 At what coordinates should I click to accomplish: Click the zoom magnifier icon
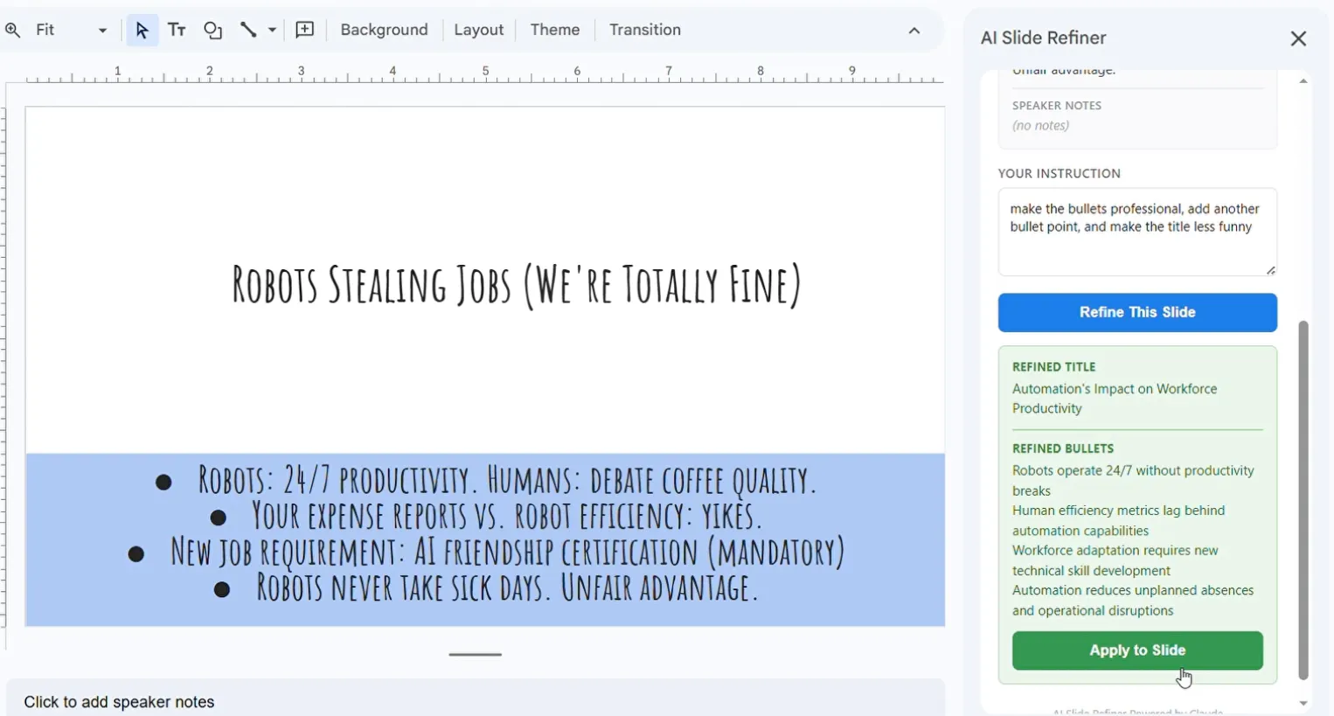(x=12, y=31)
